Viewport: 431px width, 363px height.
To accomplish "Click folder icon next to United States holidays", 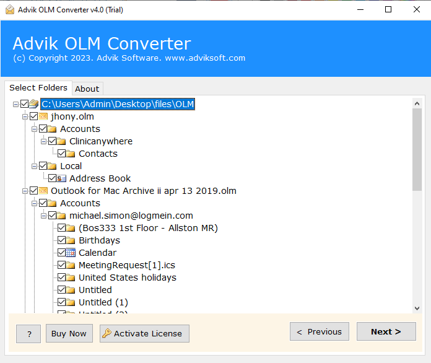I will click(x=71, y=277).
